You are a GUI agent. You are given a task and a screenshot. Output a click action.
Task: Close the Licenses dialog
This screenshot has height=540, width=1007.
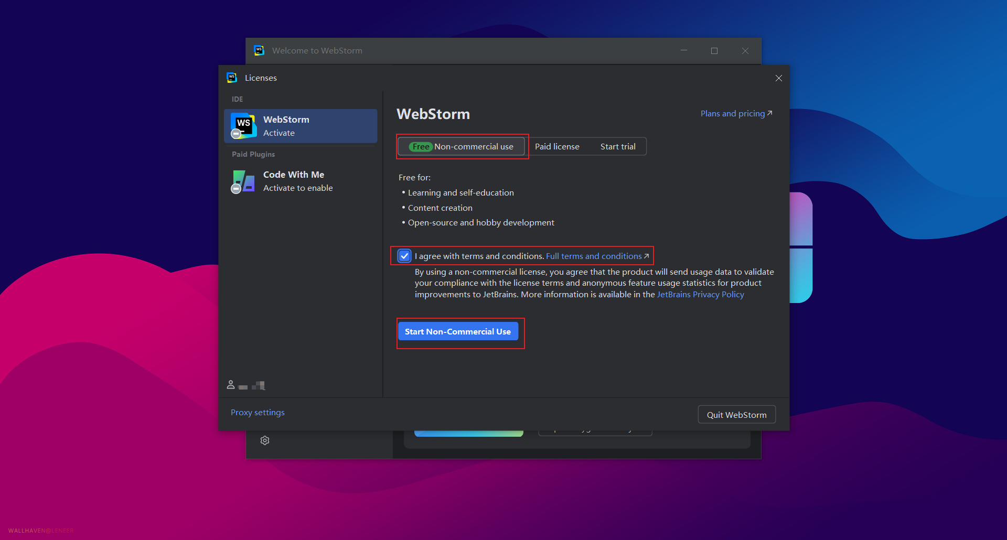[x=778, y=78]
